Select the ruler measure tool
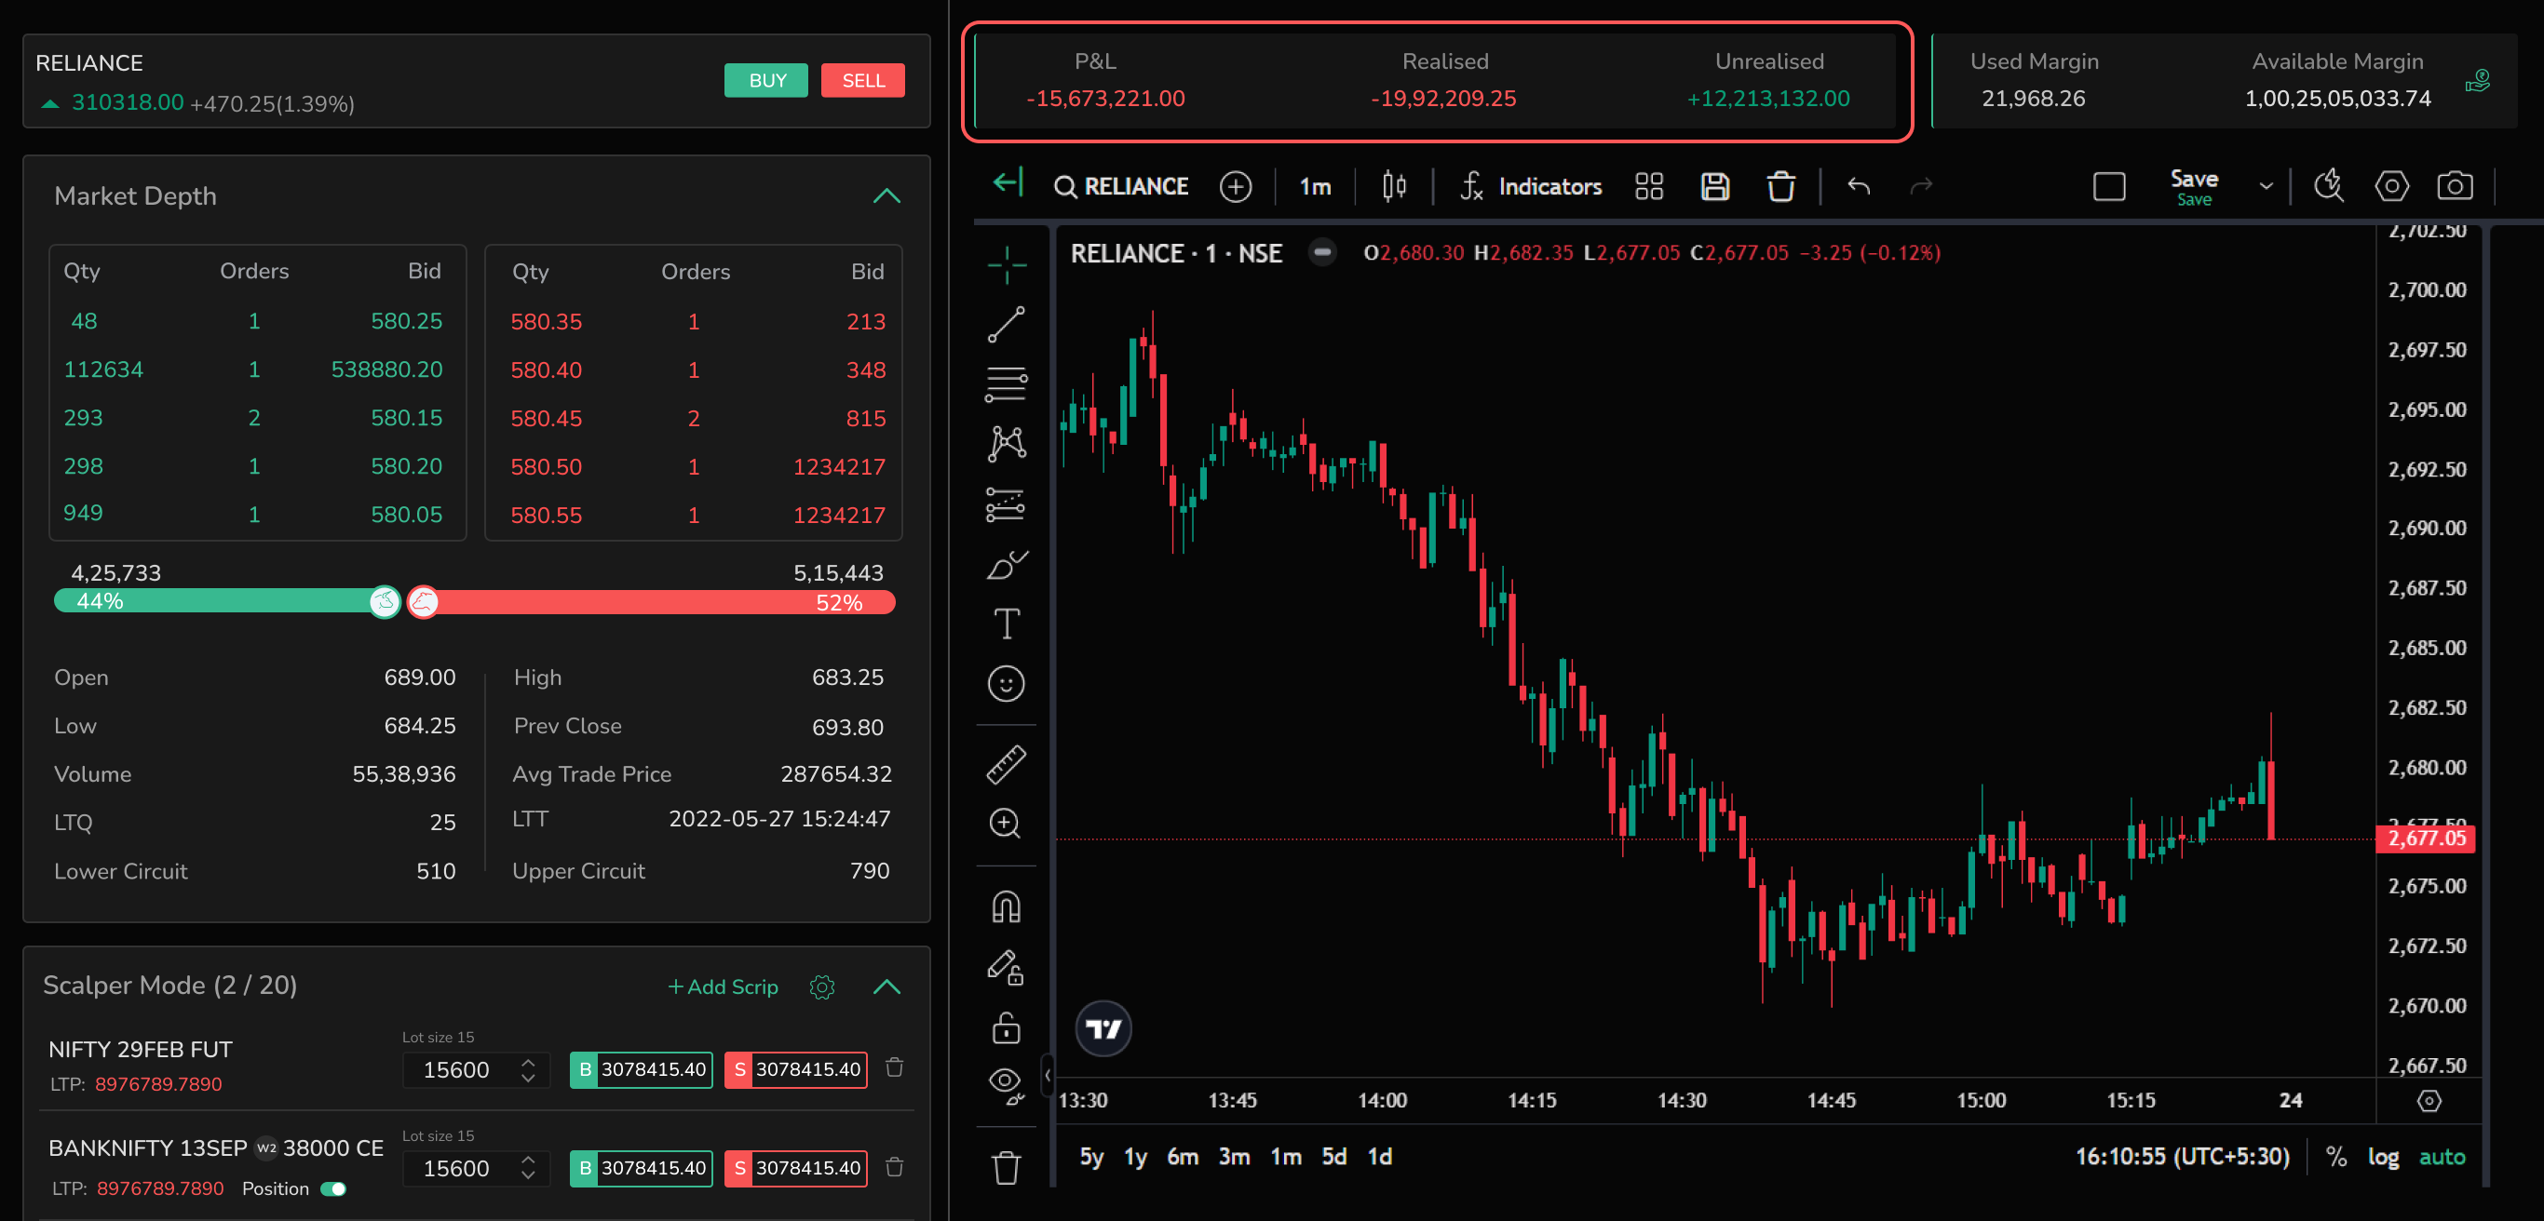2544x1221 pixels. [x=1007, y=764]
